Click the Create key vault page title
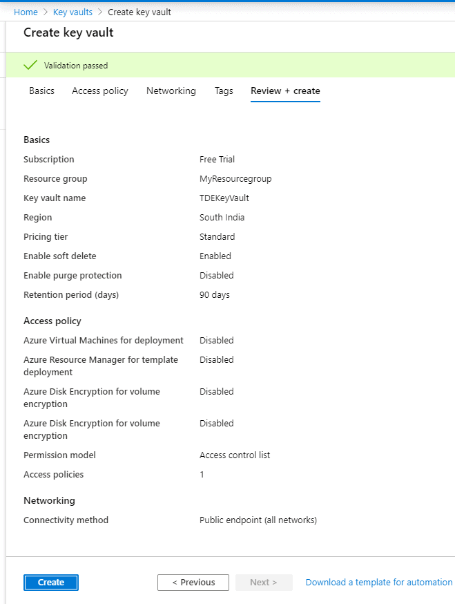Viewport: 455px width, 604px height. coord(68,32)
